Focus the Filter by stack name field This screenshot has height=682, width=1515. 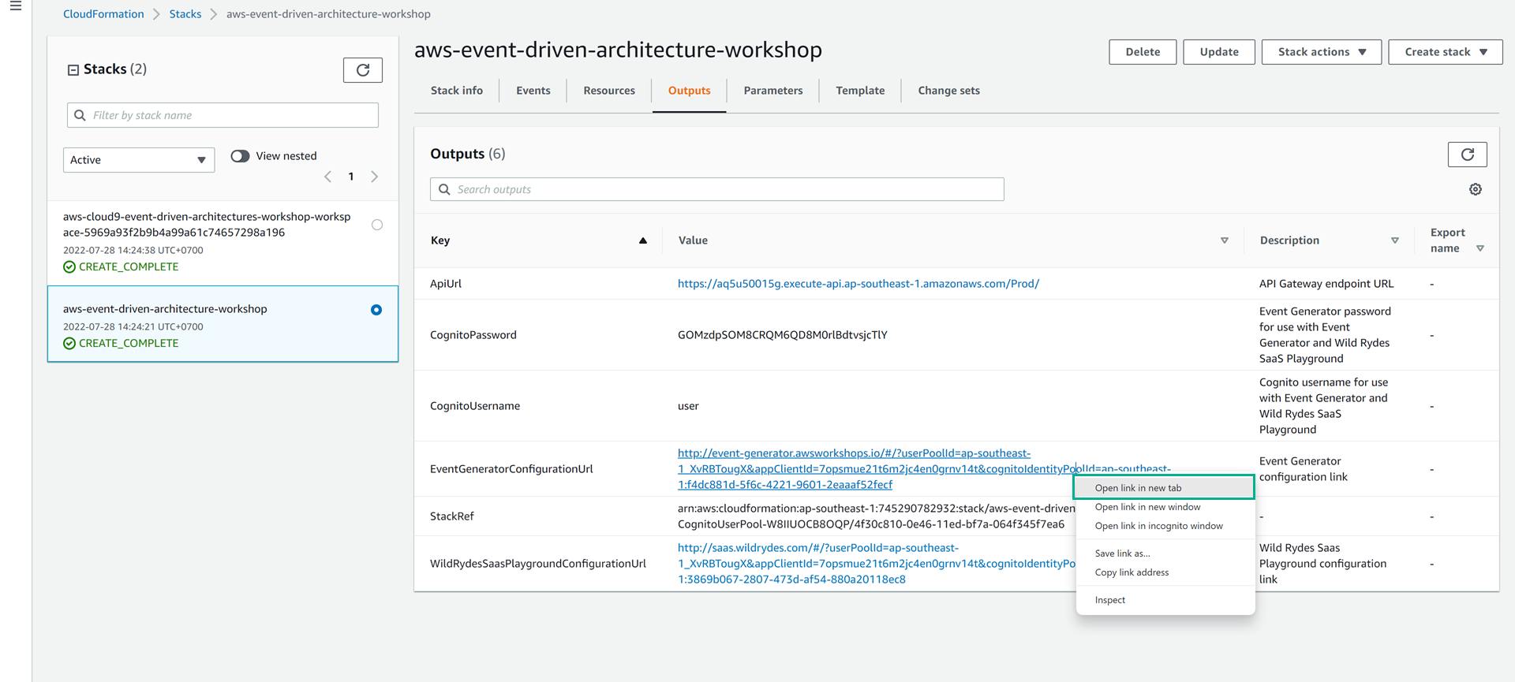223,115
